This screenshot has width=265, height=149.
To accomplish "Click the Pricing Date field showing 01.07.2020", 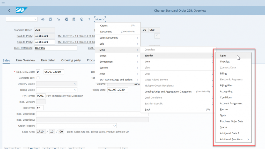I will tap(118, 90).
